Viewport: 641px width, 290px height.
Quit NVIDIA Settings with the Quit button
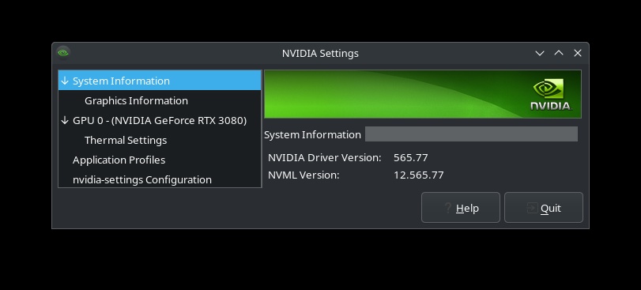coord(543,208)
